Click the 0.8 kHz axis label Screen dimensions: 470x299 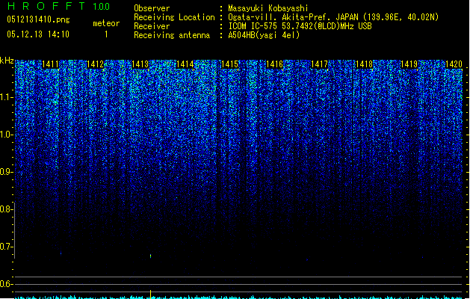click(x=6, y=209)
